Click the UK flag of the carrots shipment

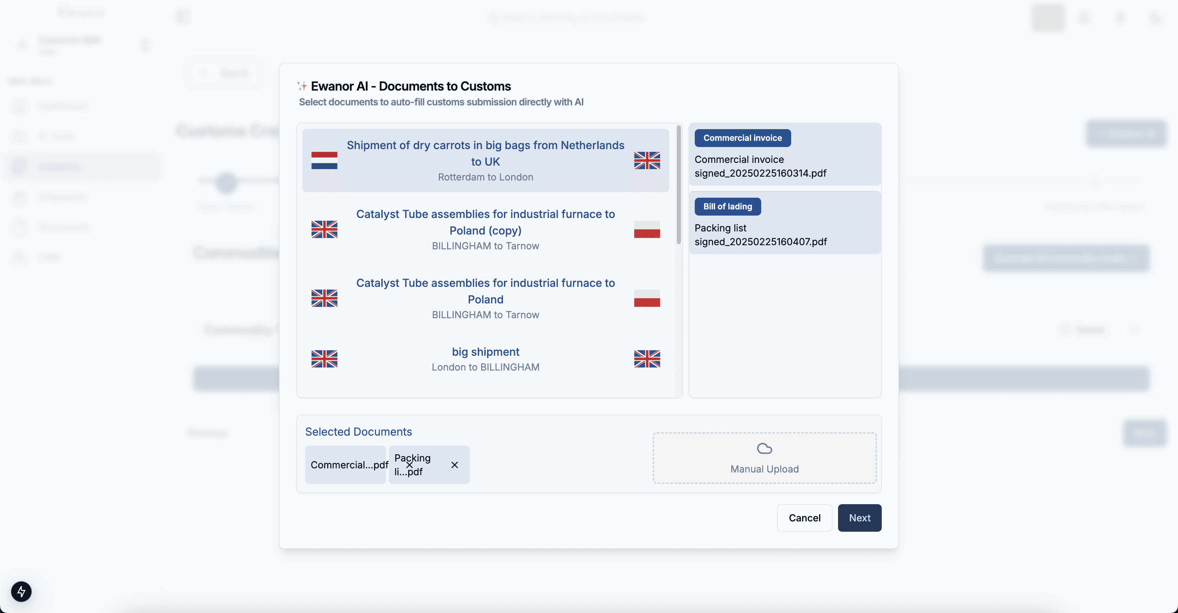[647, 160]
